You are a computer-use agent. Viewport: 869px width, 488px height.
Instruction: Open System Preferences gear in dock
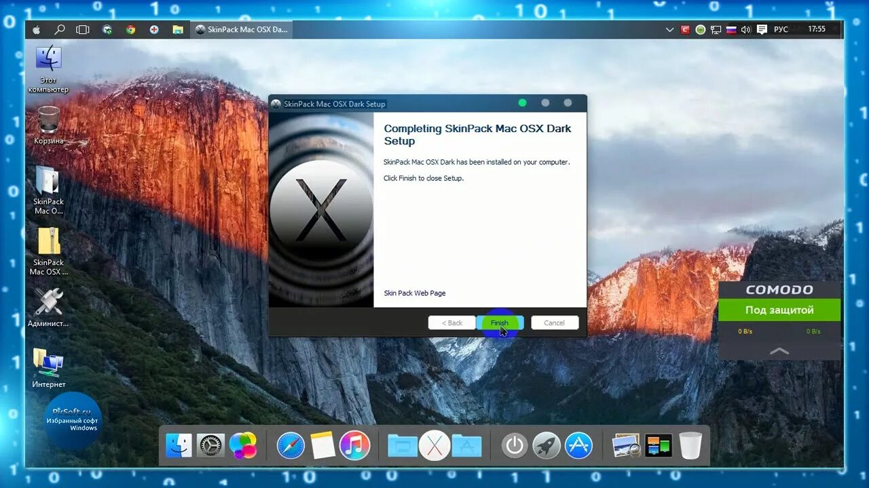click(210, 445)
